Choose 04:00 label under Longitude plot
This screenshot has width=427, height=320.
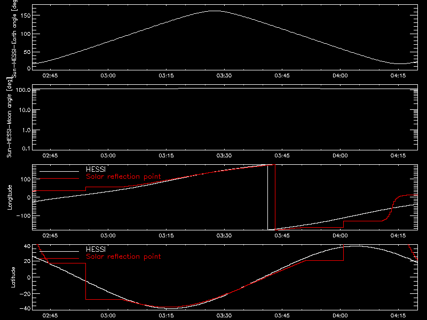tap(340, 236)
